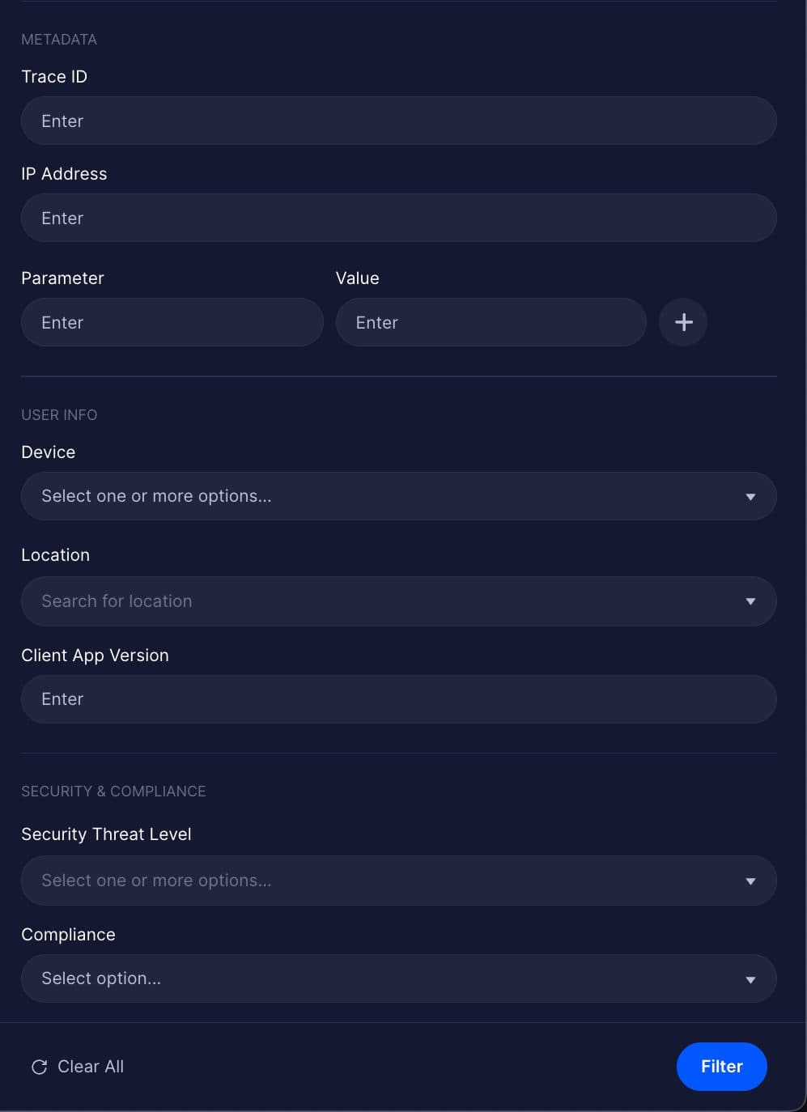Image resolution: width=807 pixels, height=1112 pixels.
Task: Click the refresh icon next to Clear All
Action: pyautogui.click(x=38, y=1067)
